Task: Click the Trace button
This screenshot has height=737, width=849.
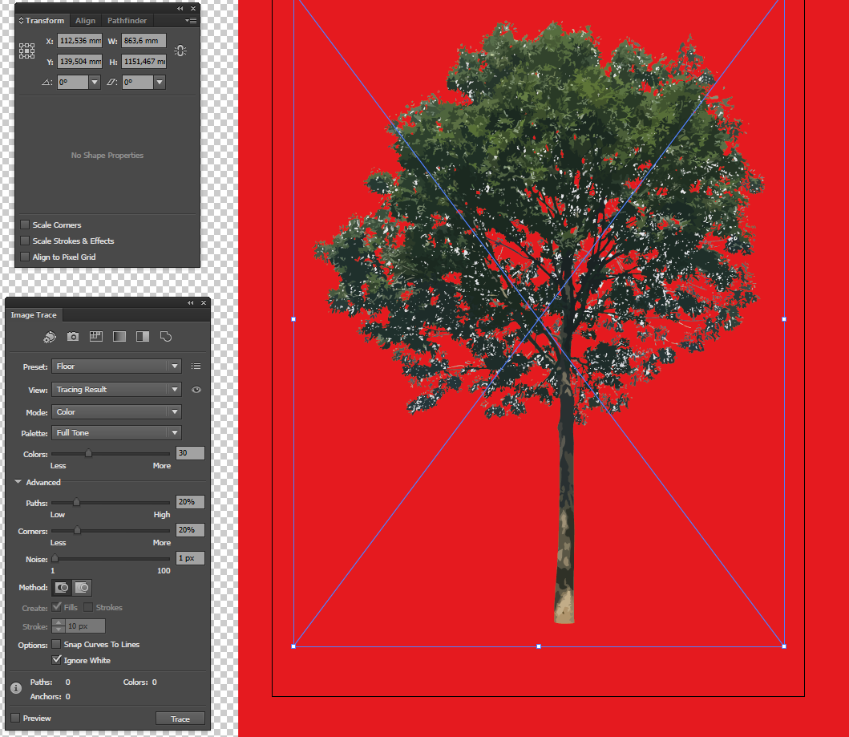Action: point(180,718)
